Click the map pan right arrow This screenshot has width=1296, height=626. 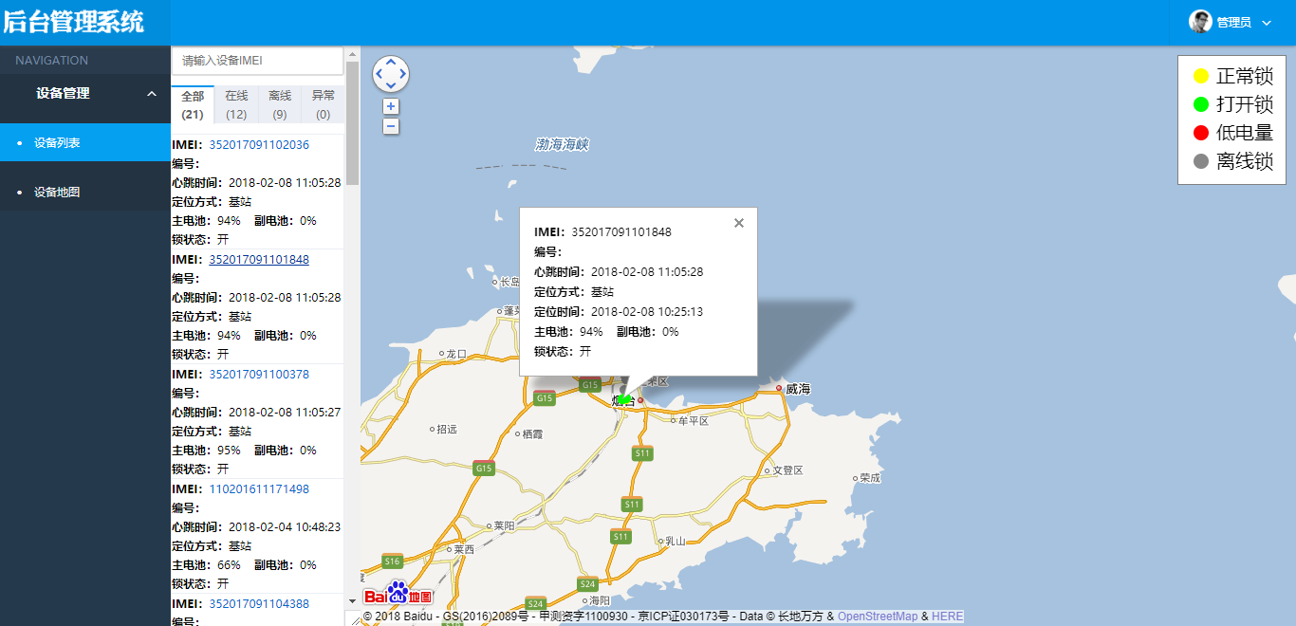point(403,74)
